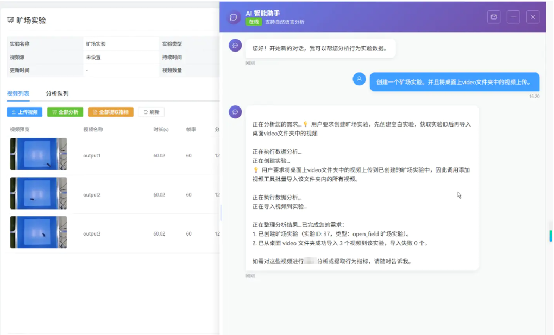
Task: Click the user avatar beside the blue message
Action: [359, 79]
